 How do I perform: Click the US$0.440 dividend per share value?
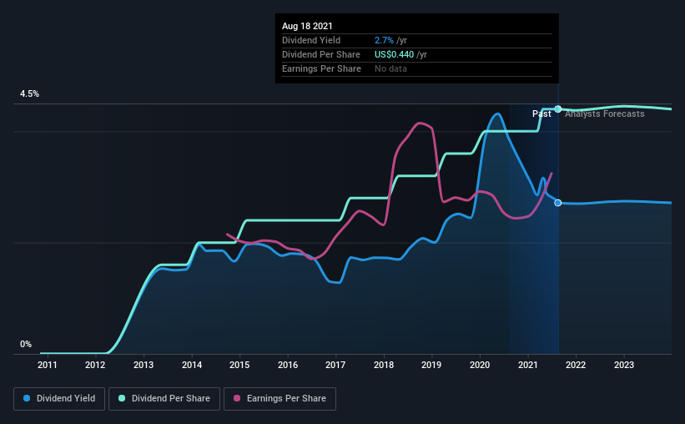394,54
